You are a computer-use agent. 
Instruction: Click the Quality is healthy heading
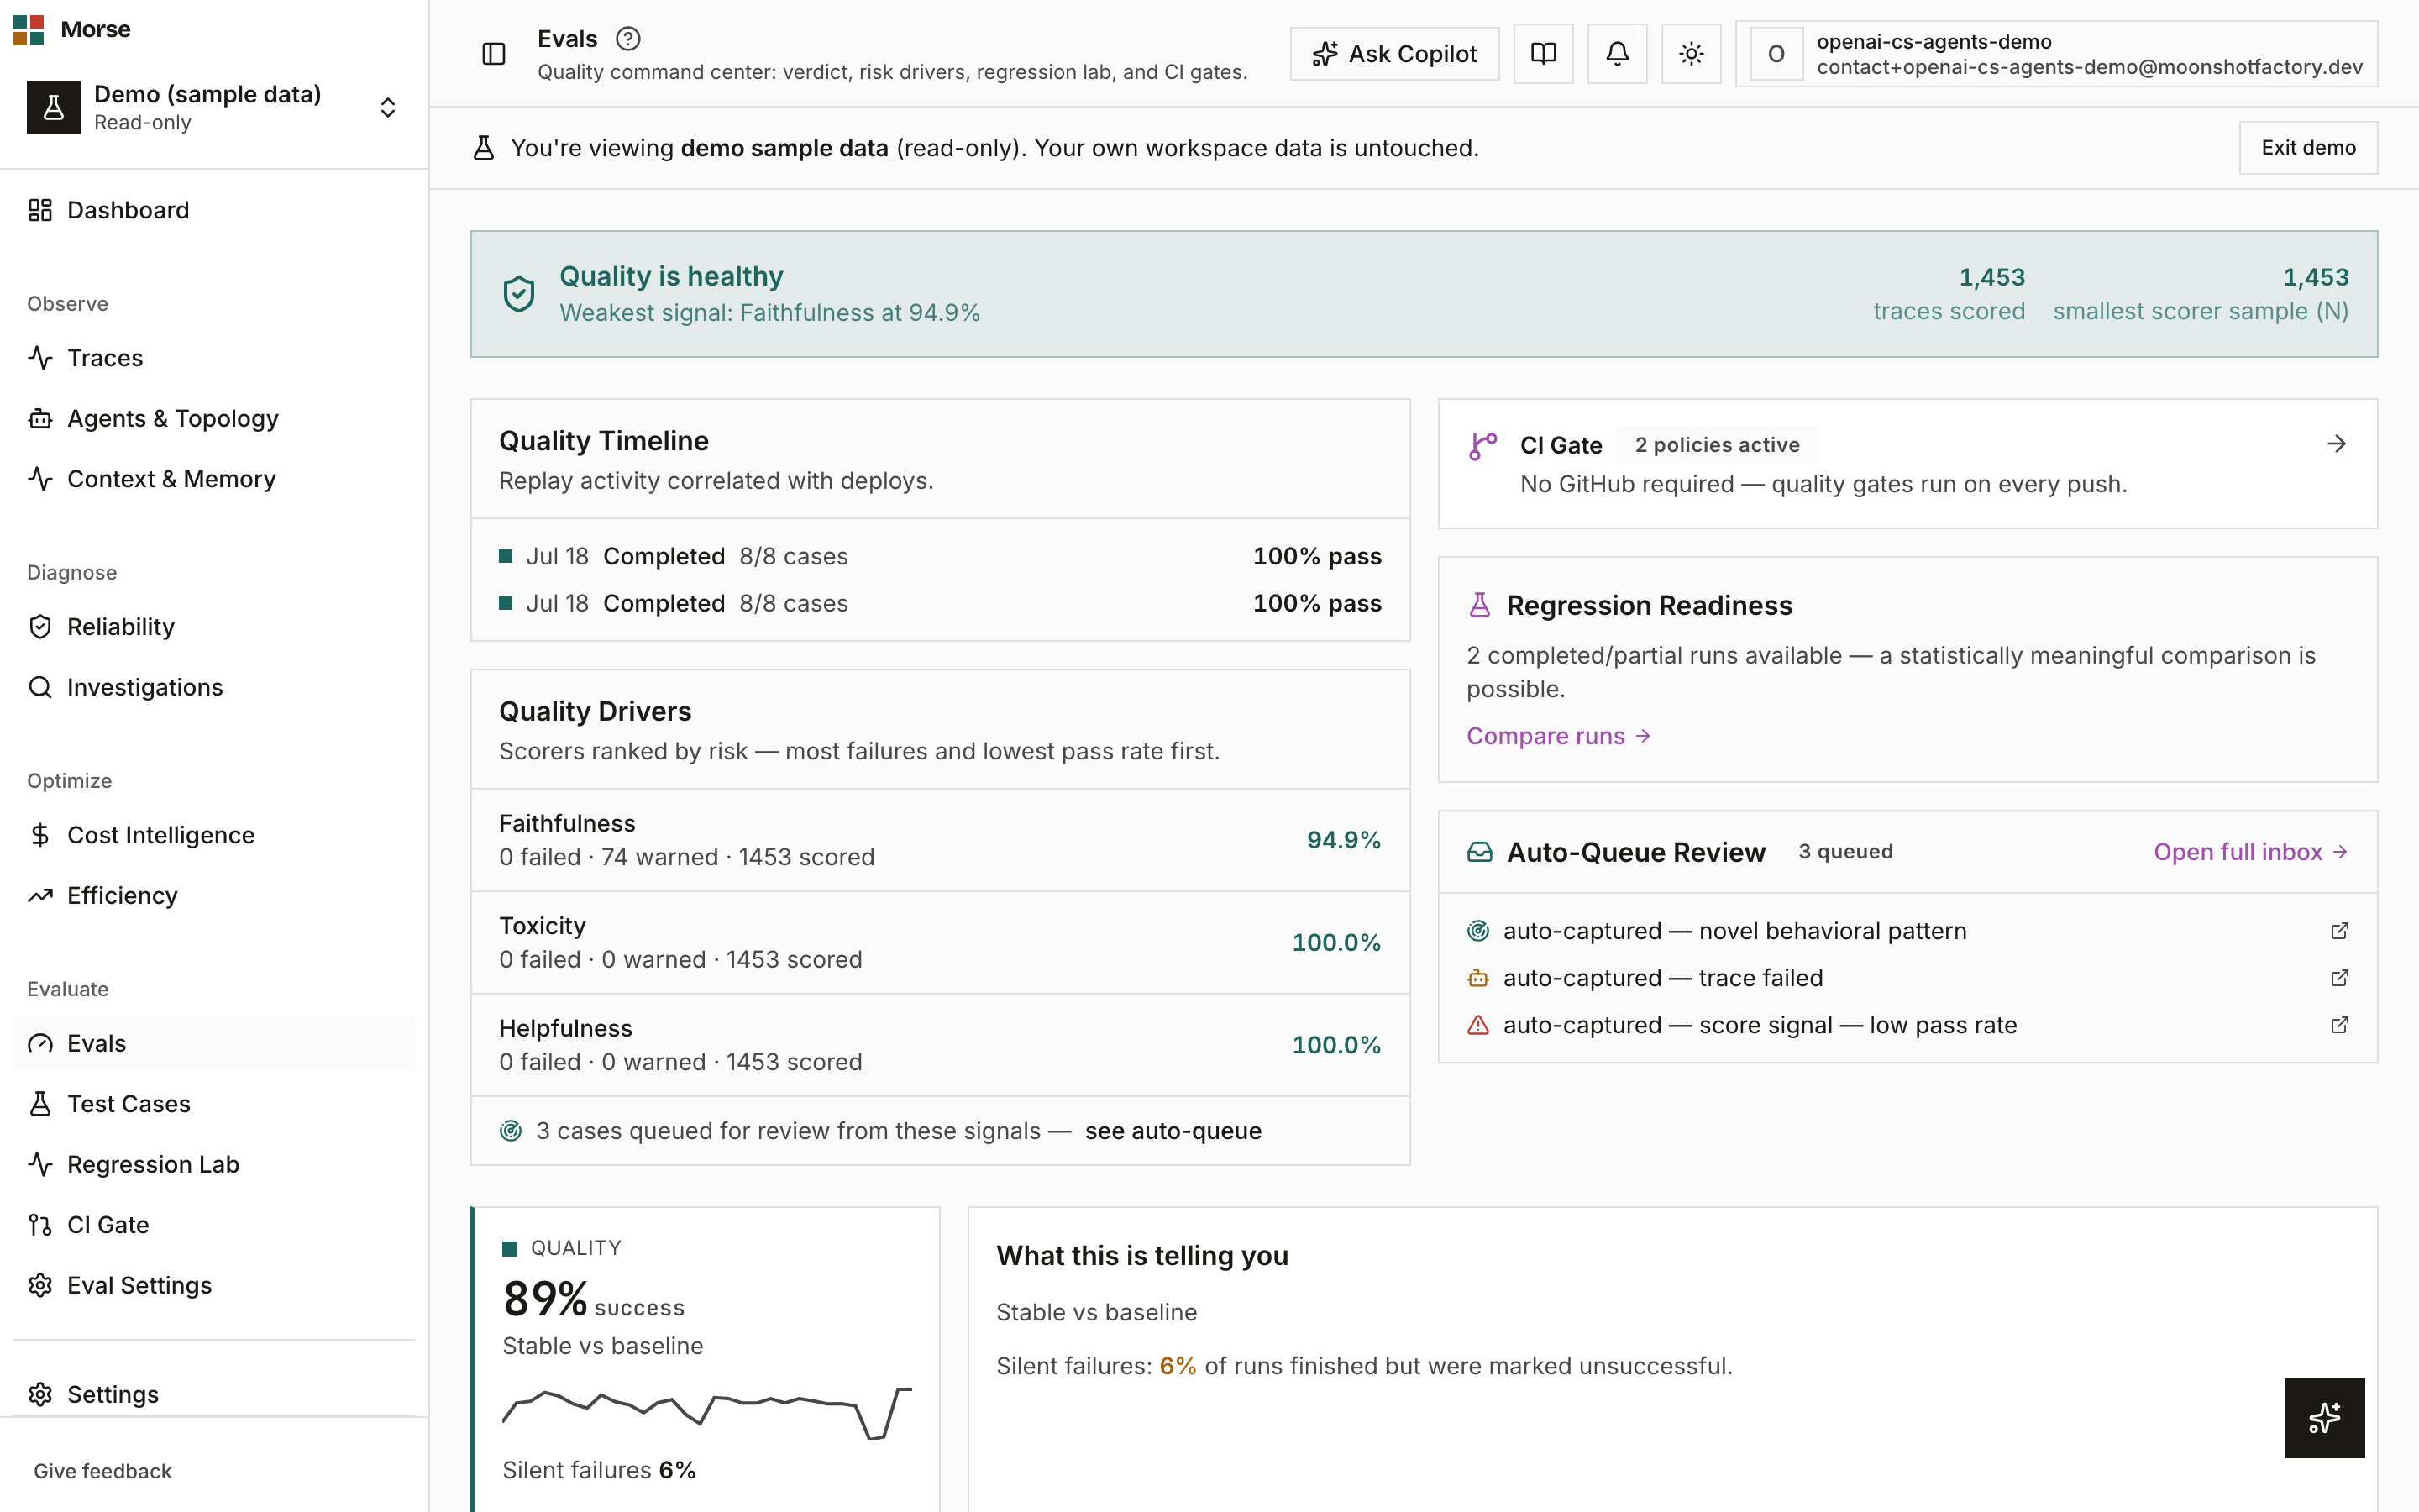click(671, 276)
